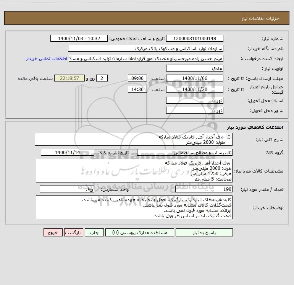294x285 pixels.
Task: Click delivery province field تهران
Action: coord(195,100)
